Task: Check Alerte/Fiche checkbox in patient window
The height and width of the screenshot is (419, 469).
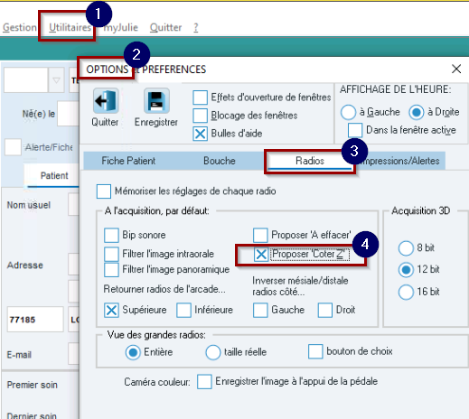Action: (13, 147)
